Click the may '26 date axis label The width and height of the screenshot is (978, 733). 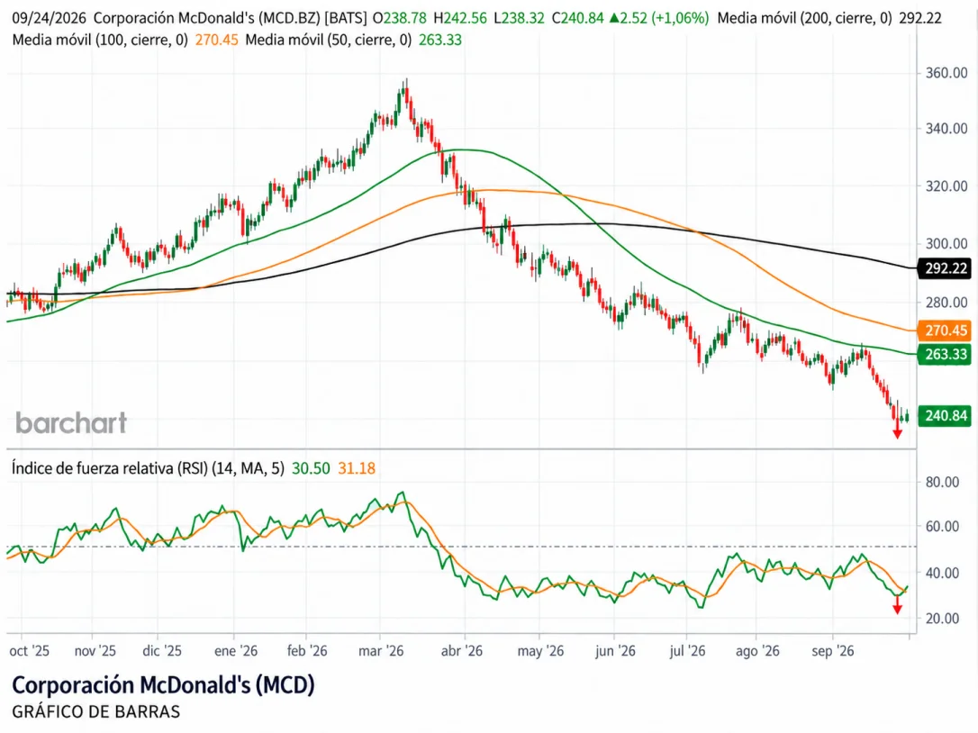pos(540,651)
